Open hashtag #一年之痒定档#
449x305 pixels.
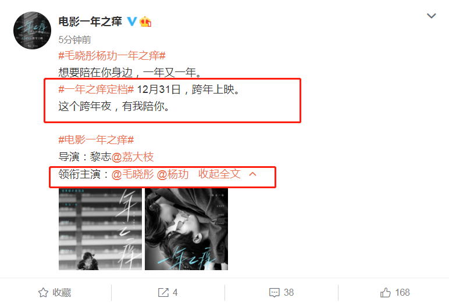click(x=96, y=89)
